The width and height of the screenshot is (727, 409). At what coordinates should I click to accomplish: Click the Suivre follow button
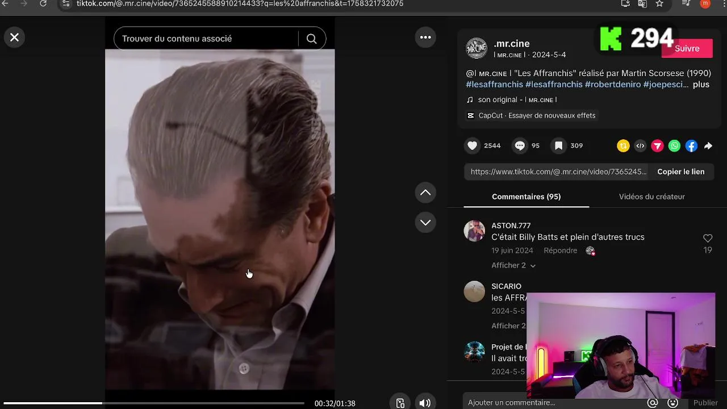pyautogui.click(x=687, y=48)
